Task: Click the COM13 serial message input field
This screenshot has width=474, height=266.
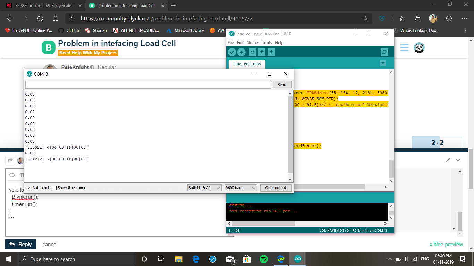Action: point(148,85)
